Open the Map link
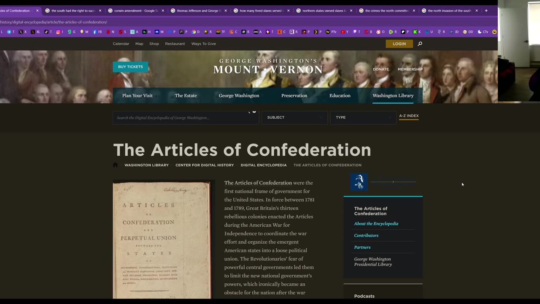The width and height of the screenshot is (540, 304). pyautogui.click(x=139, y=44)
